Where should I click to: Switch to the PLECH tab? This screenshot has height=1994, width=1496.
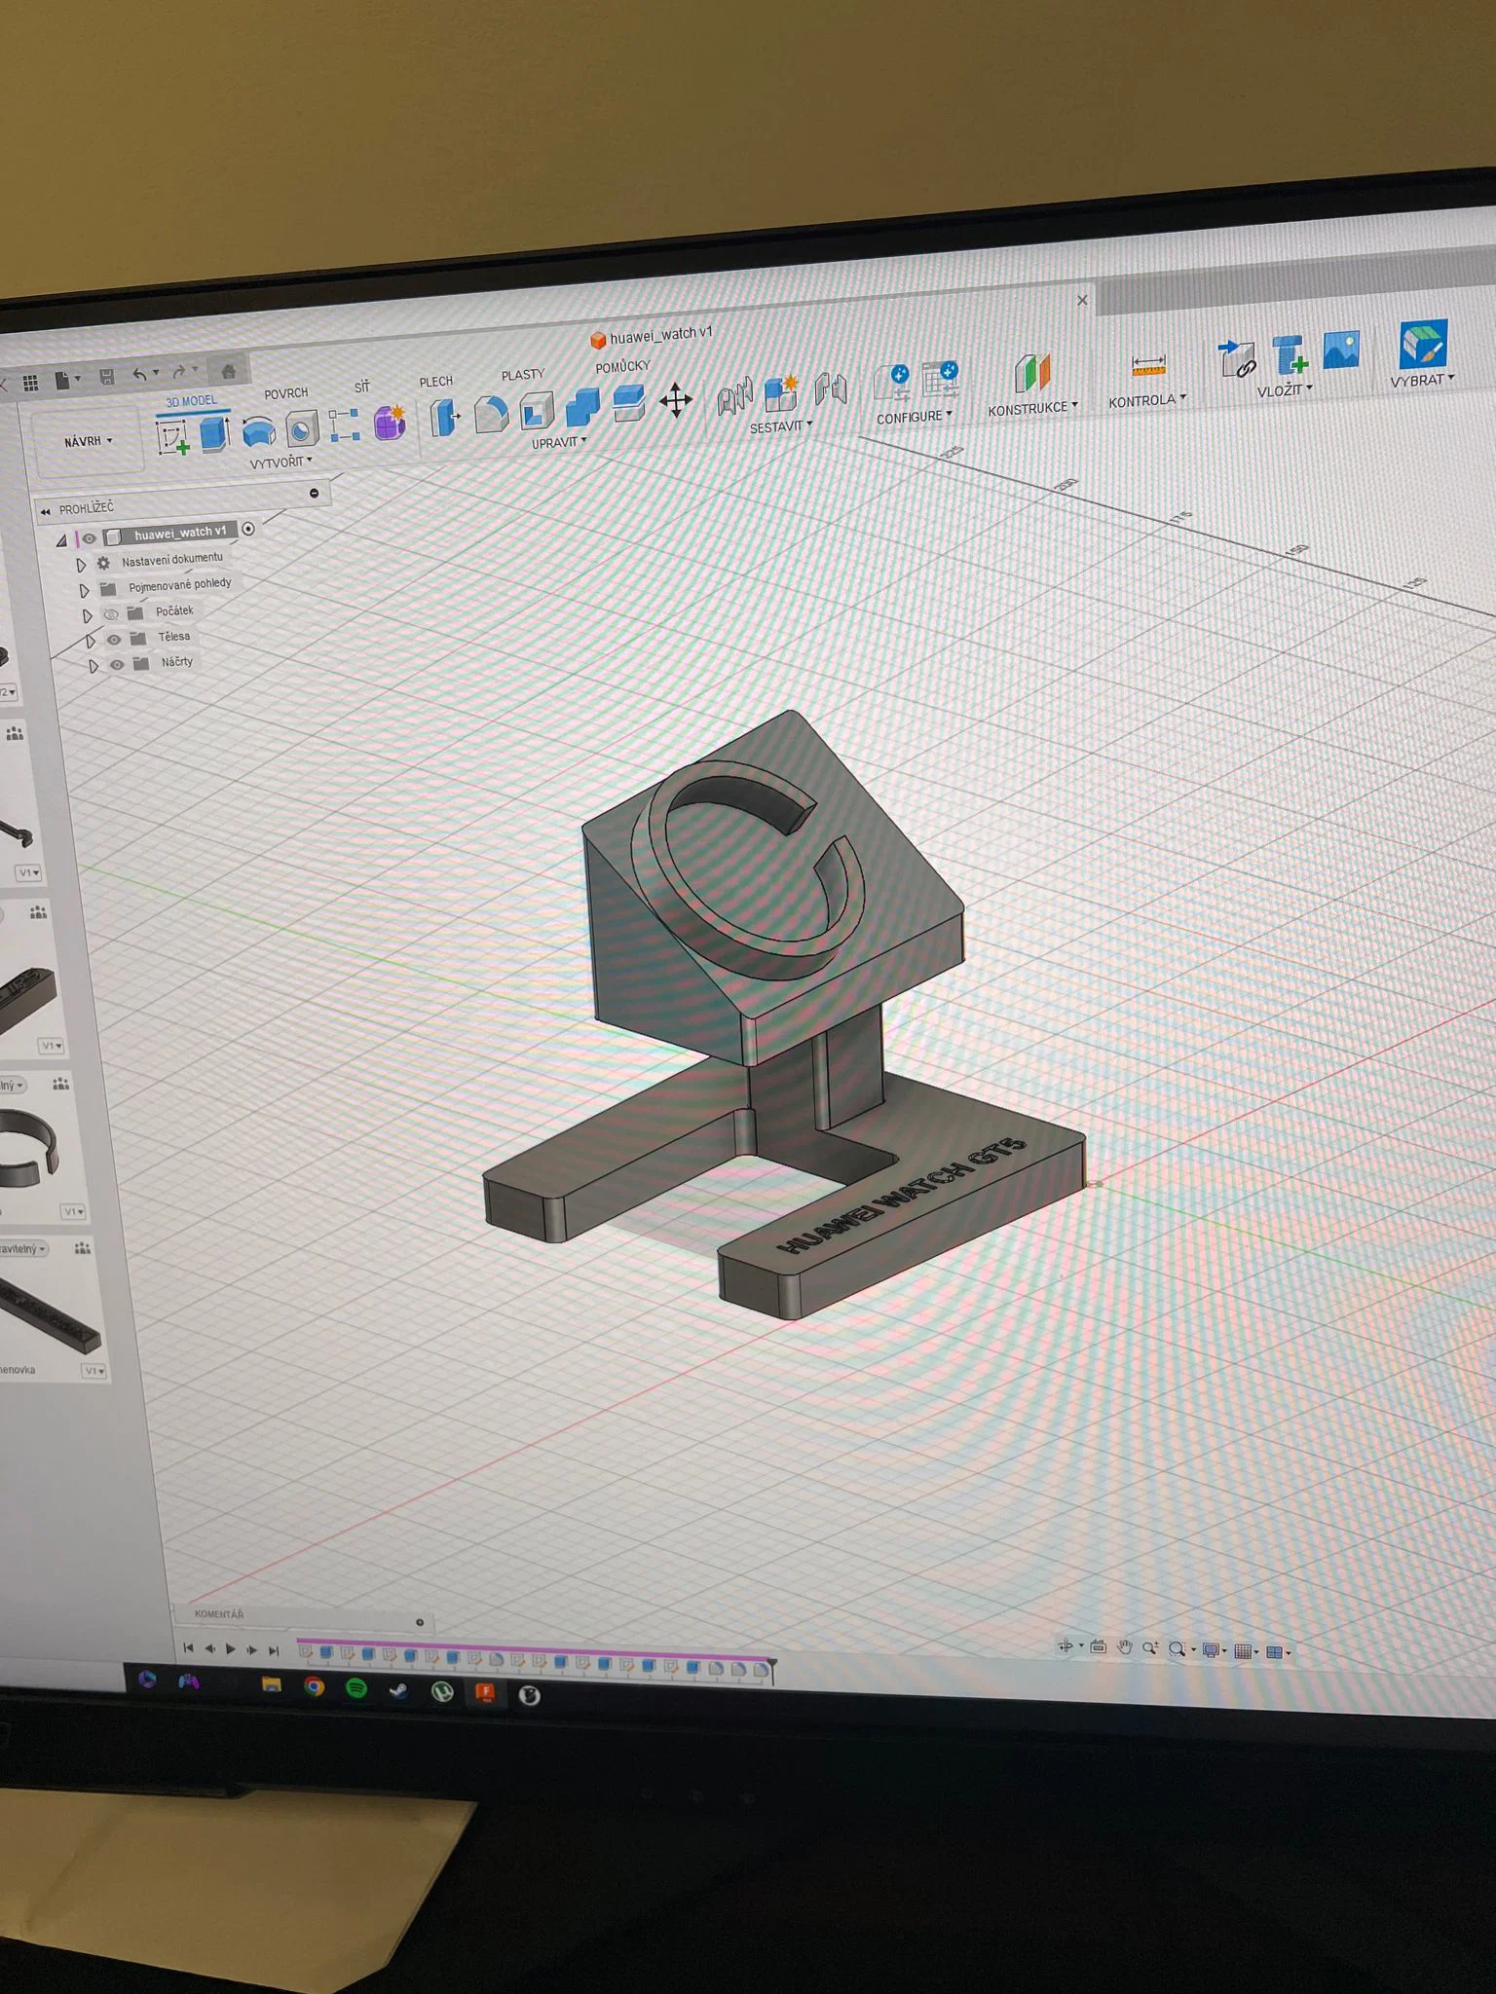tap(436, 382)
